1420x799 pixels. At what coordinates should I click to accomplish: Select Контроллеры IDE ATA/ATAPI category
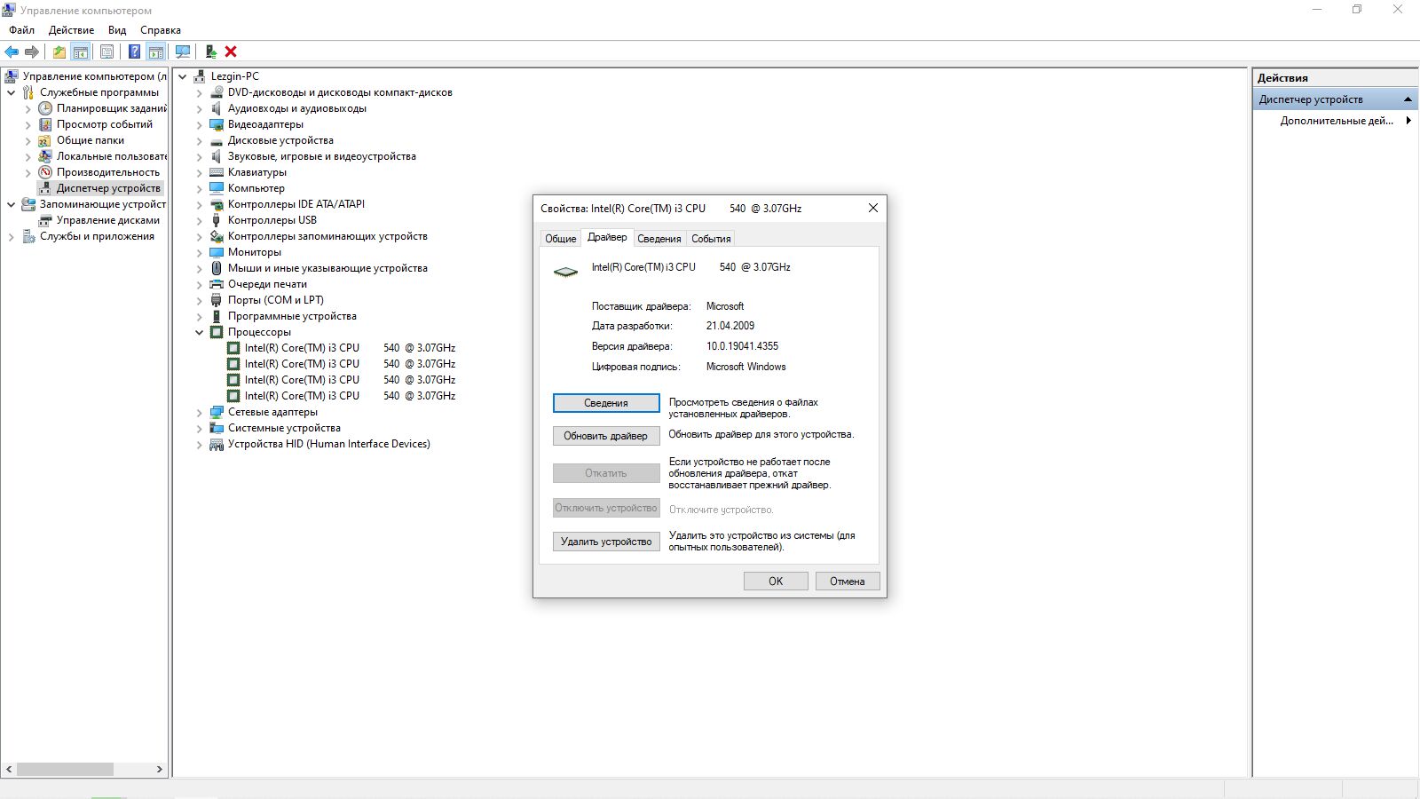pos(296,204)
